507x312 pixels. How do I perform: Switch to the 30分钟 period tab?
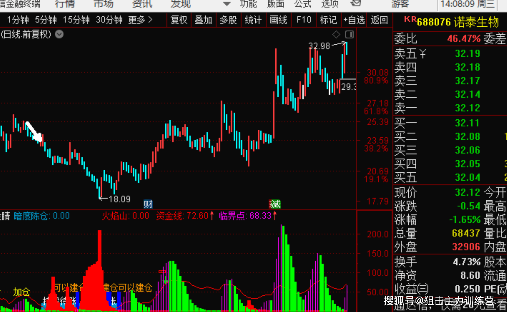tap(109, 20)
